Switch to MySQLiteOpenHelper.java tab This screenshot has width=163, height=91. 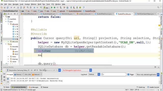[x=145, y=14]
